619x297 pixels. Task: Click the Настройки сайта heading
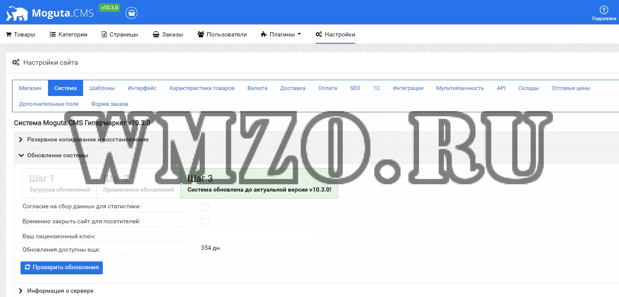[x=51, y=63]
